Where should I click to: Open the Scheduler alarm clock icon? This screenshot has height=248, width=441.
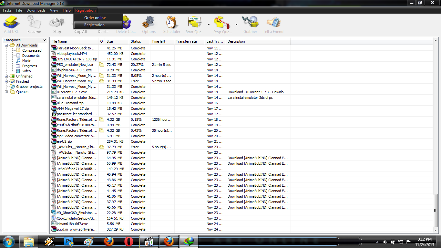tap(172, 22)
